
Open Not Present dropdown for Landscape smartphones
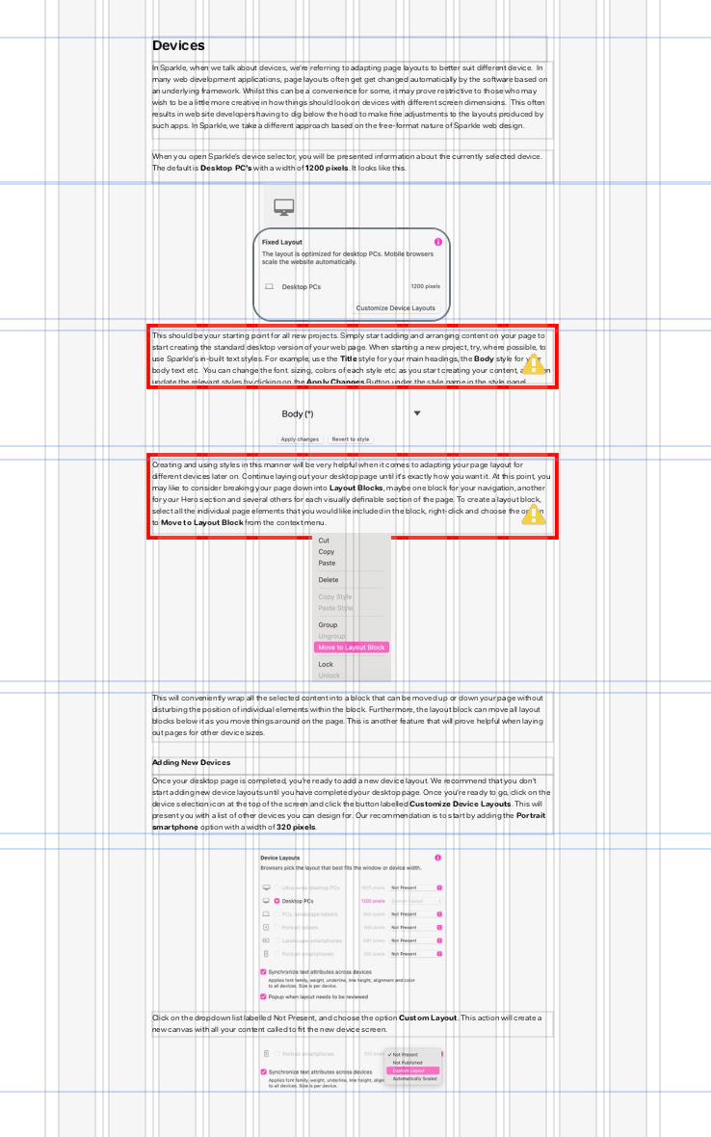416,940
